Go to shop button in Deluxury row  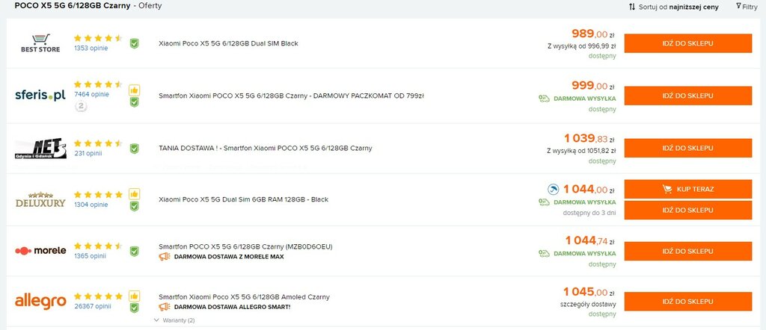point(688,210)
